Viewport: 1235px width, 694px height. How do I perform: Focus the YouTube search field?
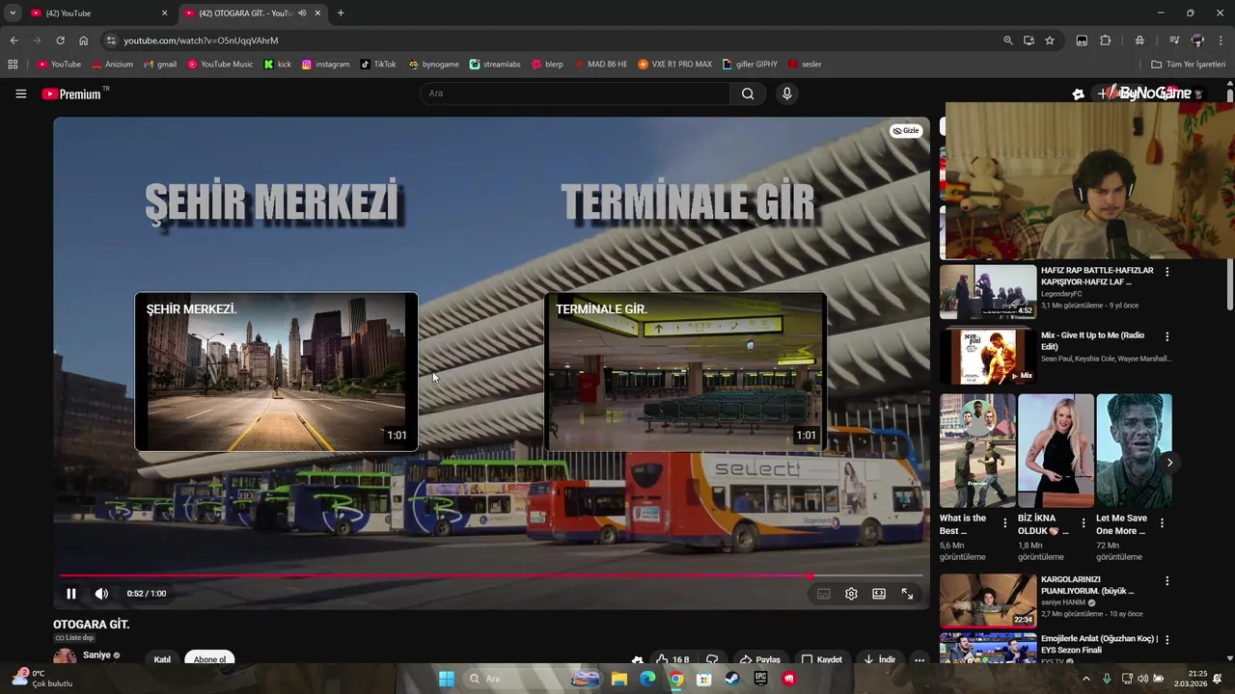tap(574, 93)
